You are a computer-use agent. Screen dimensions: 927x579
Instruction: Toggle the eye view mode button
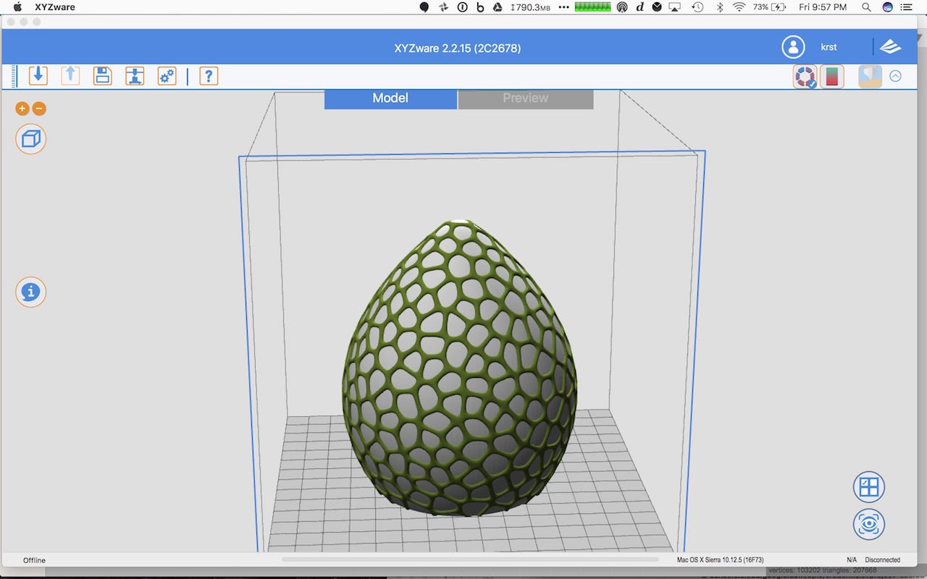pyautogui.click(x=868, y=525)
